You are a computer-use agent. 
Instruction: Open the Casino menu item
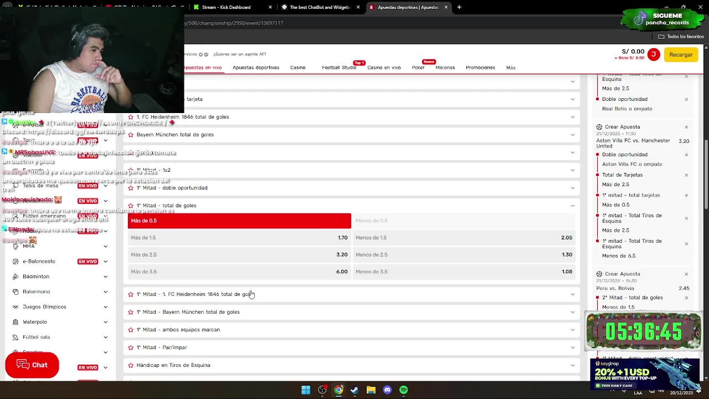(298, 68)
